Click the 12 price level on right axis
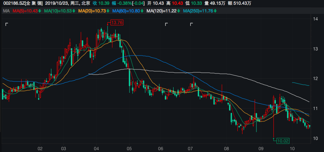 point(315,79)
